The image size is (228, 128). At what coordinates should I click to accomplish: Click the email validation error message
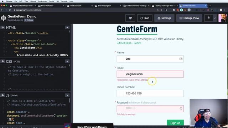(132, 80)
